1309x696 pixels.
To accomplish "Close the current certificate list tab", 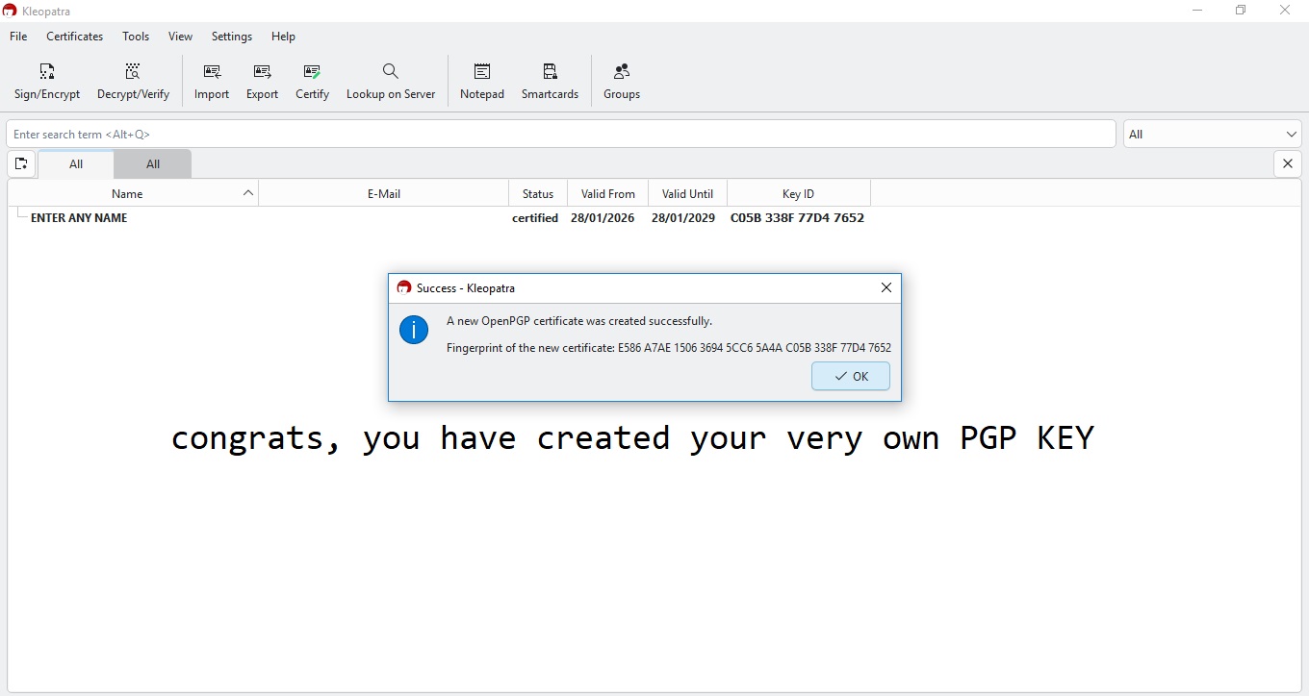I will click(x=1288, y=164).
